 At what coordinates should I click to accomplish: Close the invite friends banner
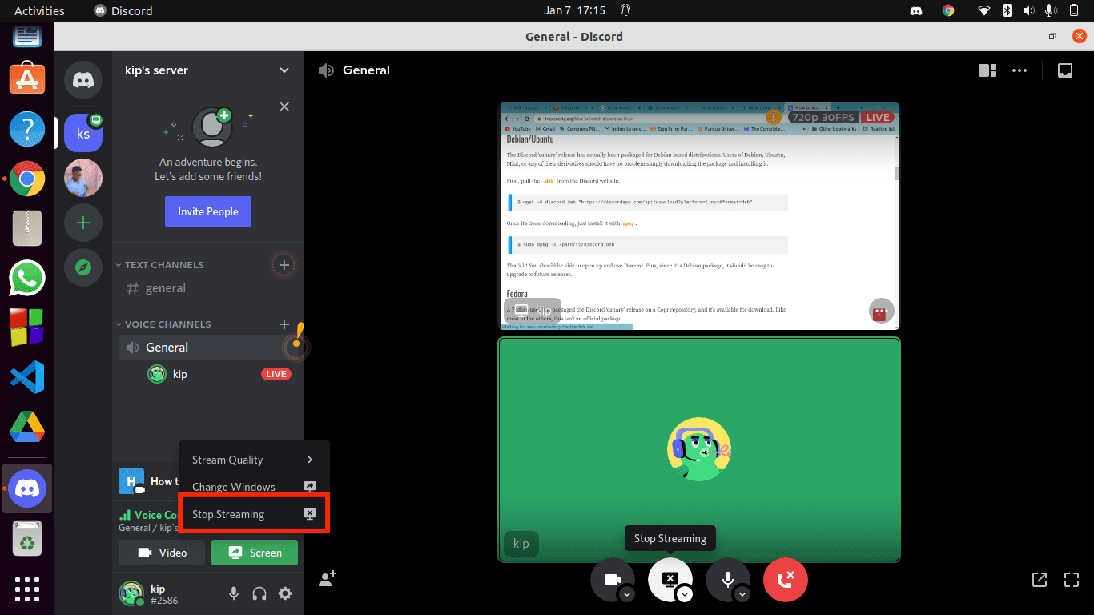coord(284,107)
